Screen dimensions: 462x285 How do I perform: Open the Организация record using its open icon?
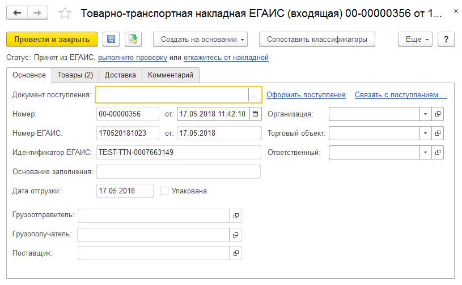click(x=438, y=114)
